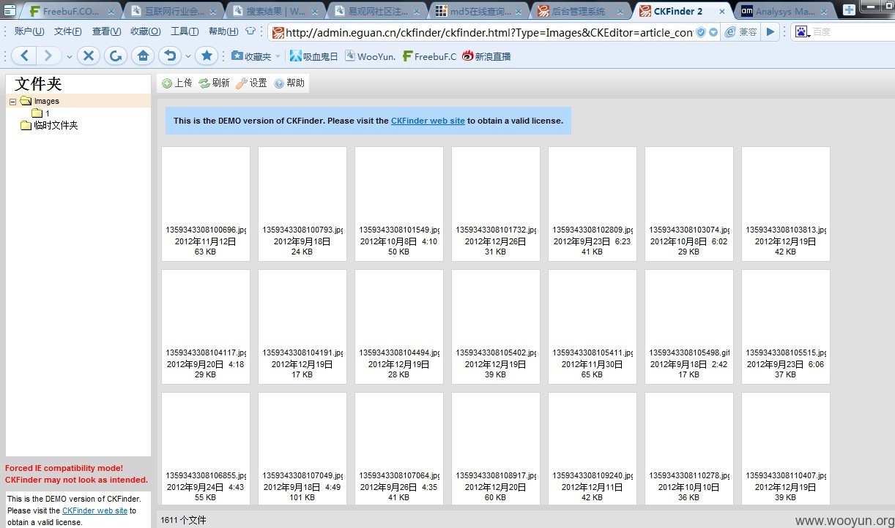Open the 查看(V) menu

point(106,31)
